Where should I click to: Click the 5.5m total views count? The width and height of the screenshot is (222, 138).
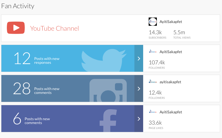point(179,32)
